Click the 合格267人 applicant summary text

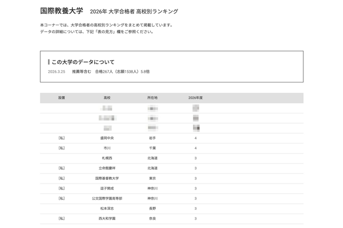pos(122,72)
